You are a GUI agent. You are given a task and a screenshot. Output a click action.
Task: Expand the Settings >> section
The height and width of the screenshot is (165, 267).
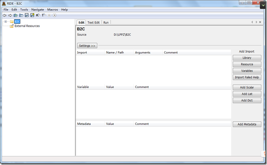(87, 46)
